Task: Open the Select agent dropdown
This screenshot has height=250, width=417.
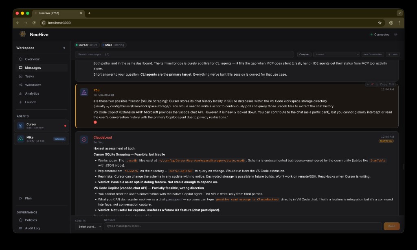Action: pyautogui.click(x=88, y=226)
